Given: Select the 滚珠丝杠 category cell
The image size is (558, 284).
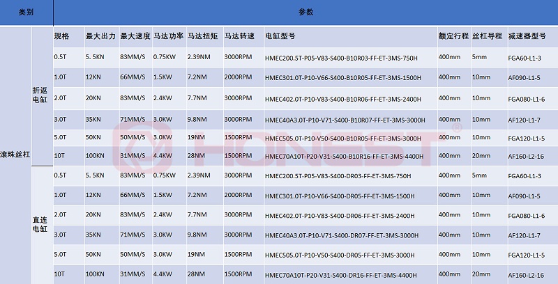Looking at the screenshot, I should point(17,153).
